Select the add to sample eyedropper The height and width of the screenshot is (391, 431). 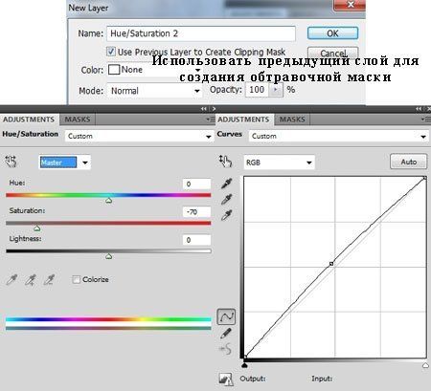click(x=31, y=280)
